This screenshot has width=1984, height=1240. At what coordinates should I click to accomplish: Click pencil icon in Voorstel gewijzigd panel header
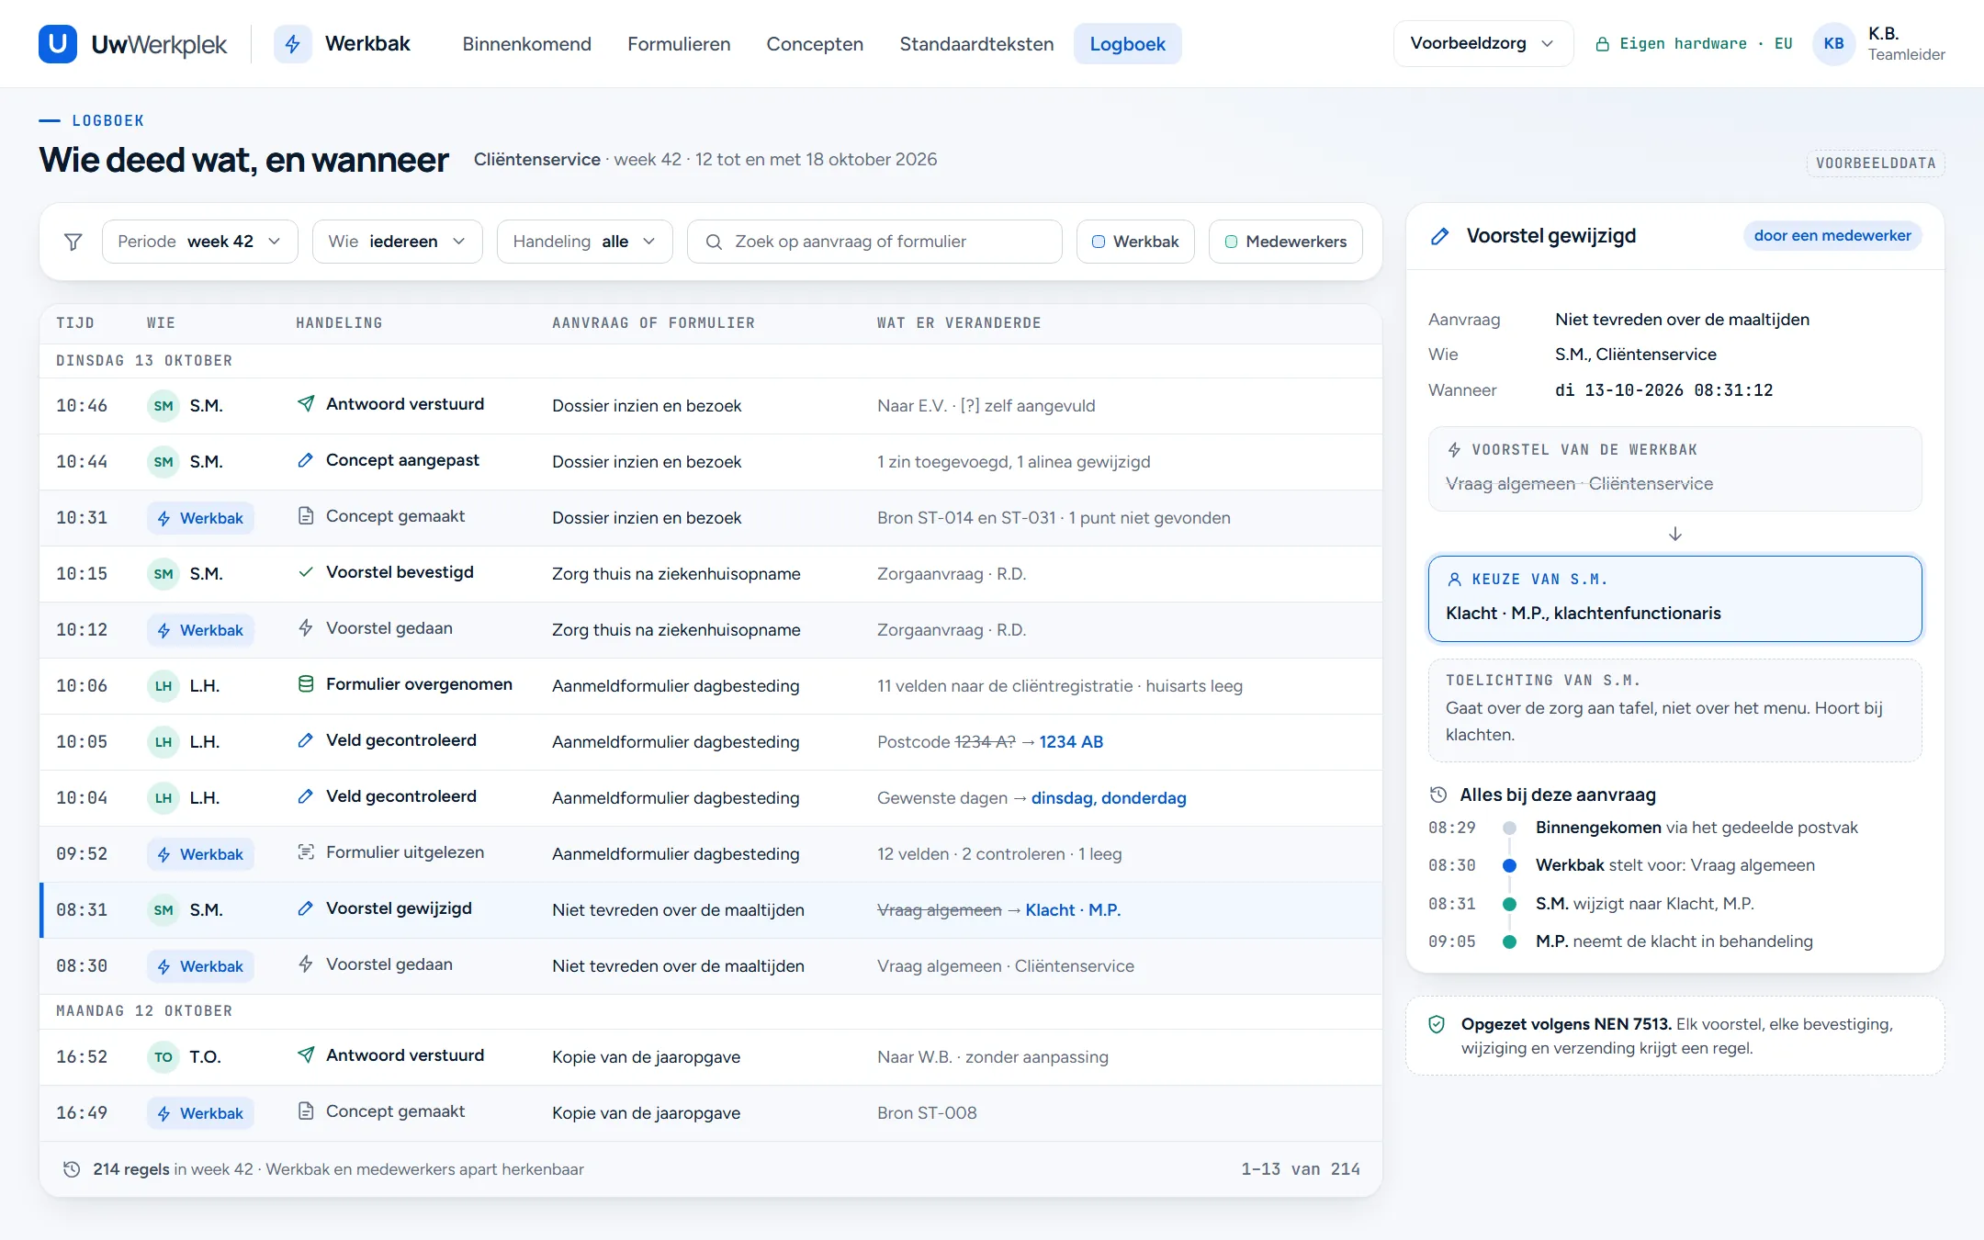click(1440, 236)
